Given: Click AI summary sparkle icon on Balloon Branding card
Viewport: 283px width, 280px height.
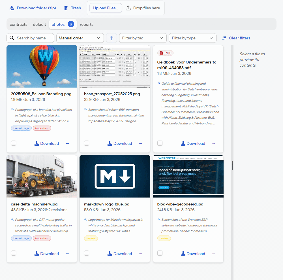Looking at the screenshot, I should [12, 109].
